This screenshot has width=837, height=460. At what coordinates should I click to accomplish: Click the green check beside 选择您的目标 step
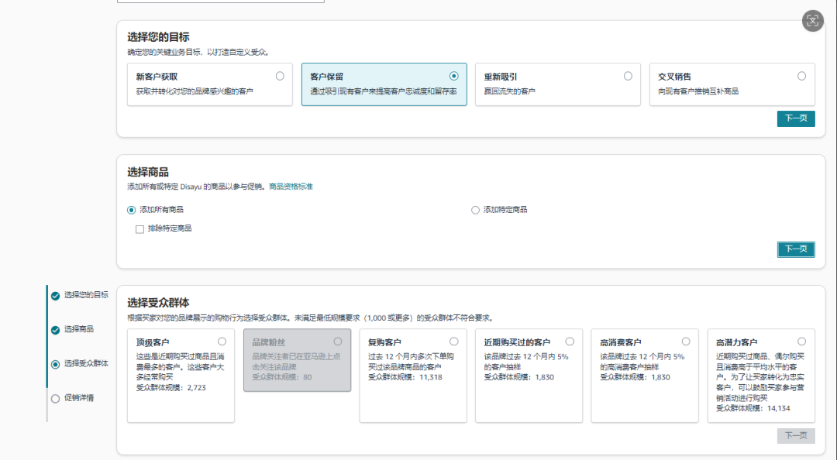(55, 296)
